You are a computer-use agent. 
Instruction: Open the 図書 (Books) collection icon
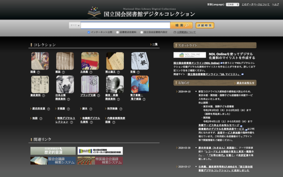pos(40,61)
